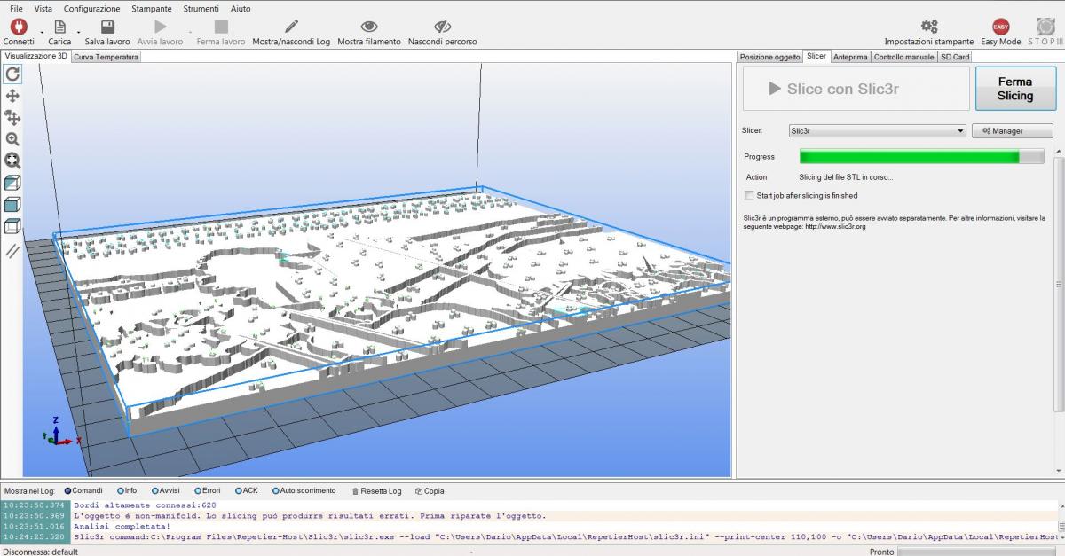Image resolution: width=1065 pixels, height=556 pixels.
Task: Toggle Mostra filamento eye icon
Action: click(x=369, y=27)
